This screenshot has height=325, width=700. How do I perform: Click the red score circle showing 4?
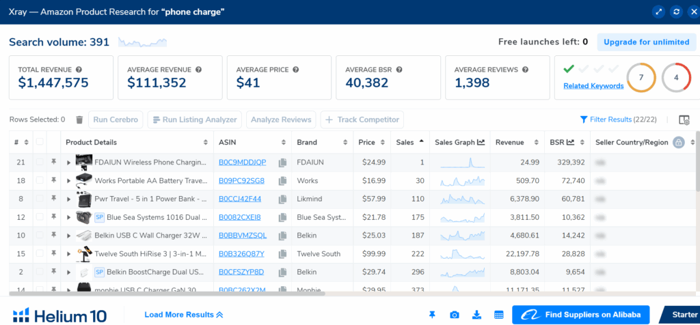tap(676, 78)
